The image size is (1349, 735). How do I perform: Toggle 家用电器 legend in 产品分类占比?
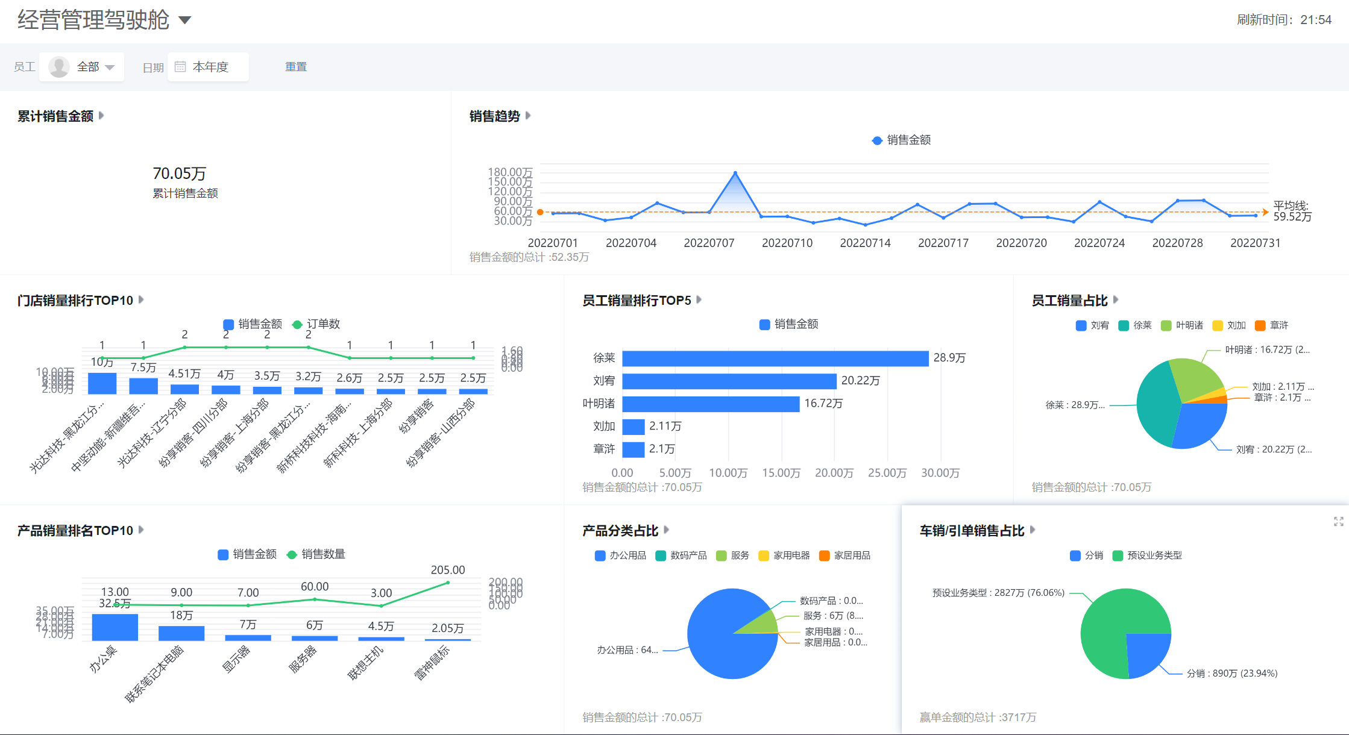(x=784, y=555)
